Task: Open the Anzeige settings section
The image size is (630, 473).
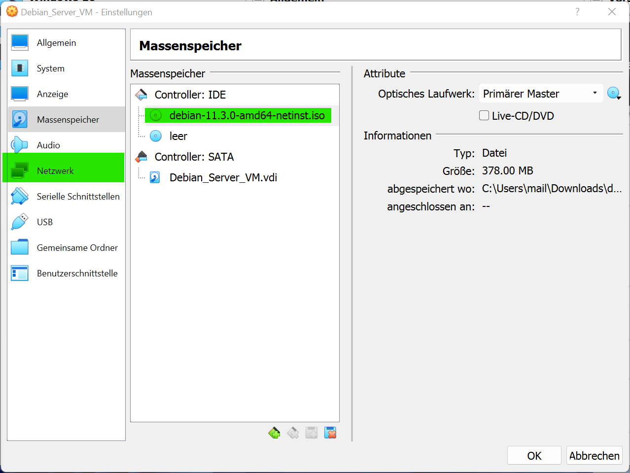Action: tap(66, 94)
